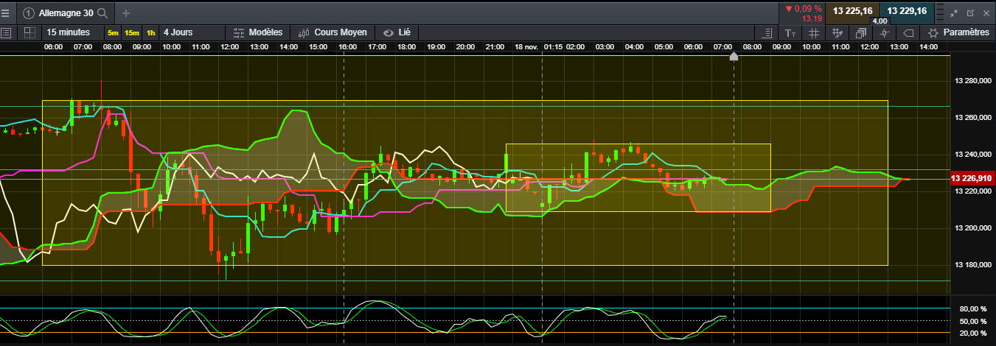Switch to the 5m quick timeframe

113,33
